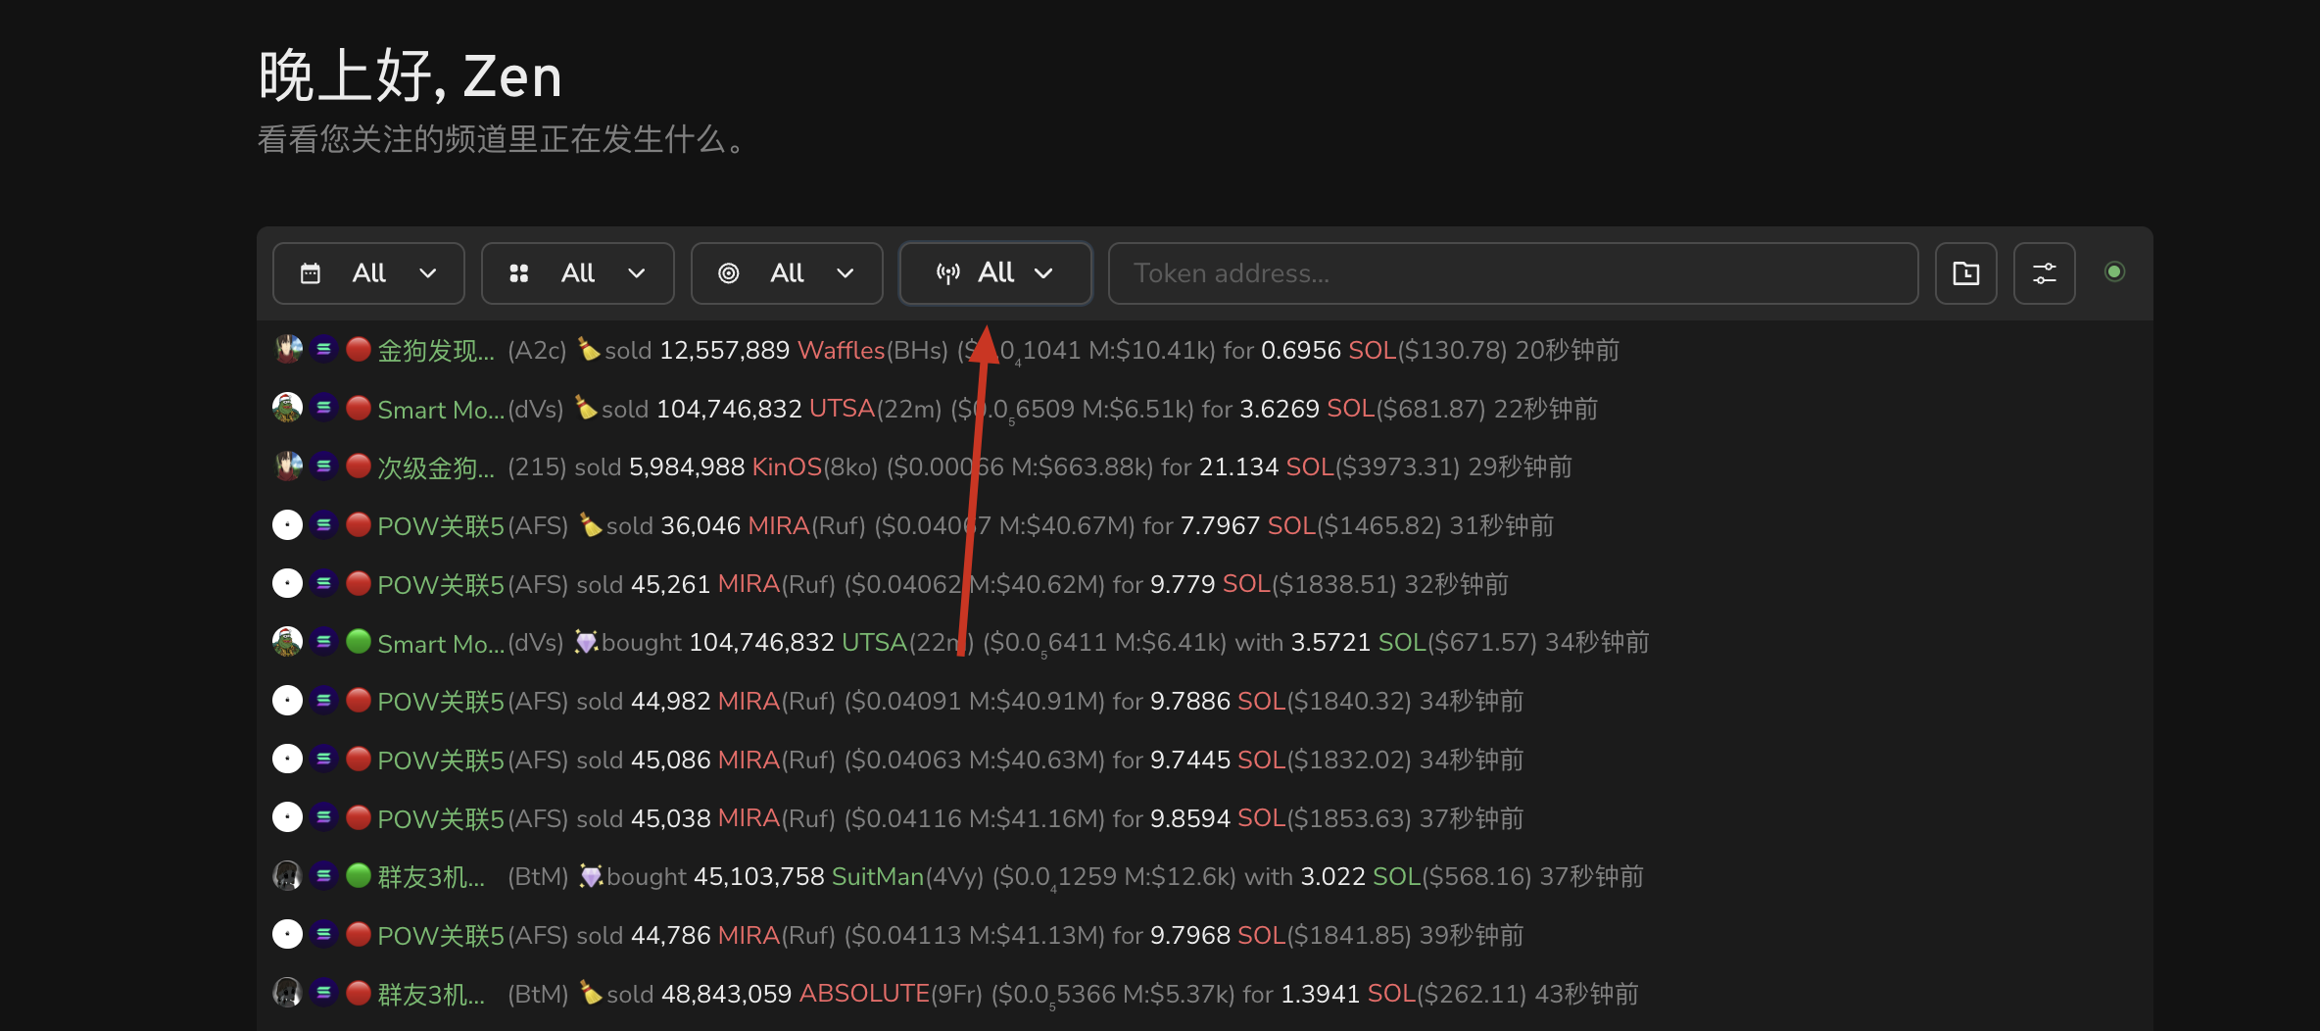Click the green buy dot on SuitMan row
The width and height of the screenshot is (2320, 1031).
coord(359,875)
